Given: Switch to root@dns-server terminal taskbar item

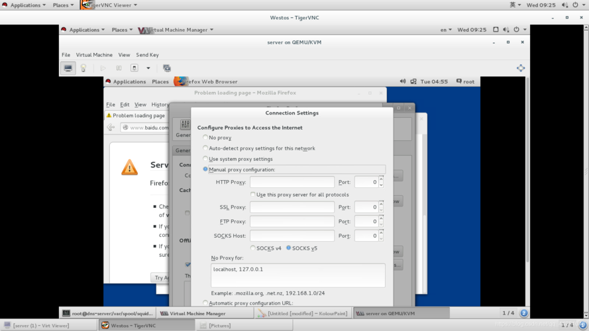Looking at the screenshot, I should click(x=108, y=313).
